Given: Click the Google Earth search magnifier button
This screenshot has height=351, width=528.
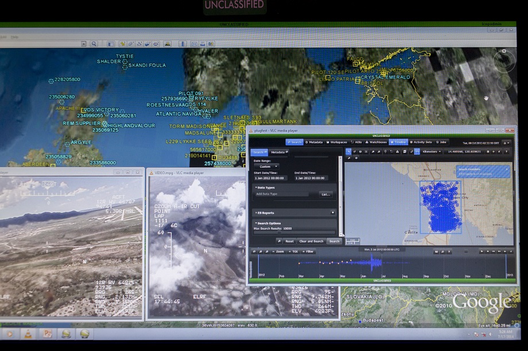Looking at the screenshot, I should (94, 44).
